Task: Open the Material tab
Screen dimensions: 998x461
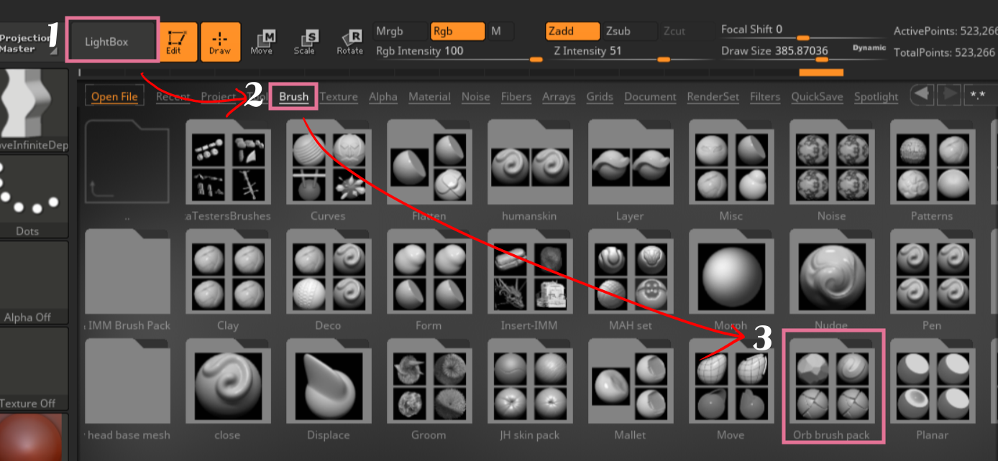Action: 429,96
